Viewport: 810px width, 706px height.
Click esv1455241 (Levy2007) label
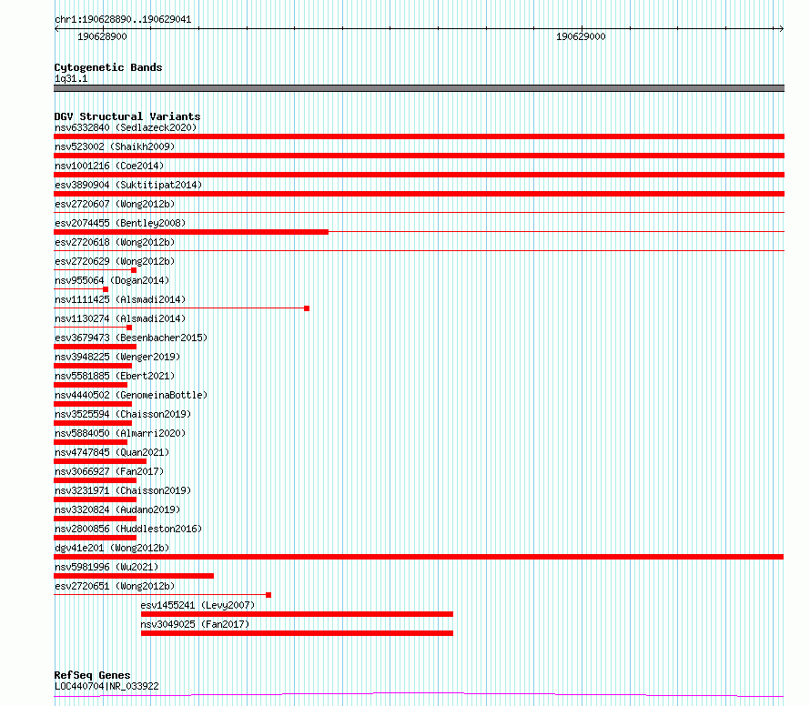pos(197,605)
